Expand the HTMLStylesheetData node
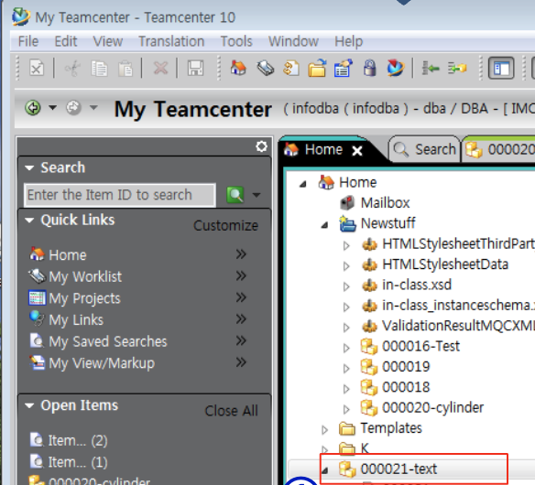Viewport: 535px width, 485px height. (346, 266)
